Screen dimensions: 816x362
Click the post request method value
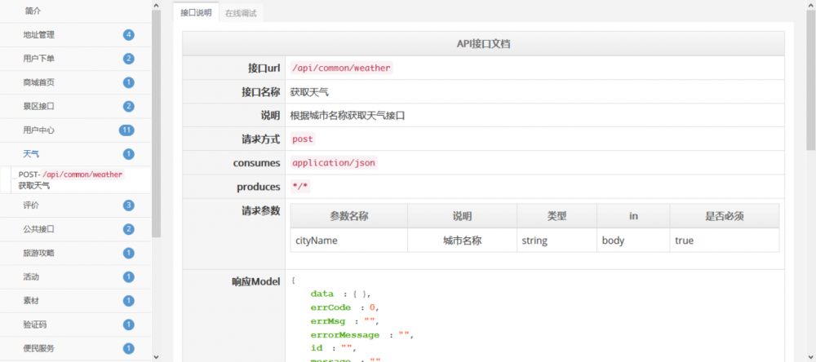[x=303, y=139]
